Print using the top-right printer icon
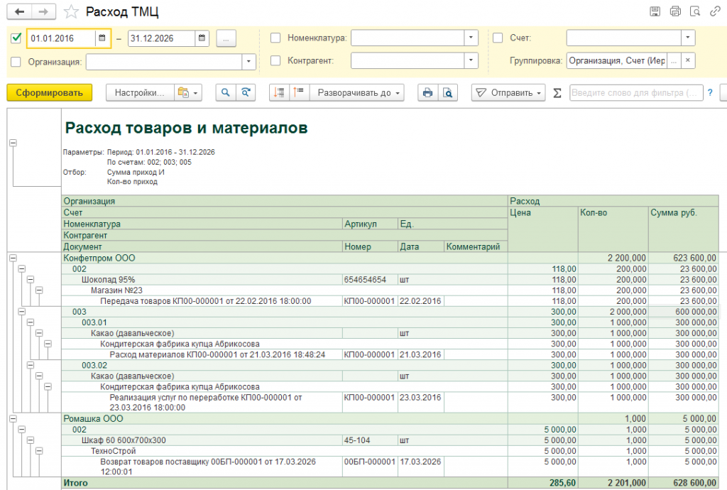The width and height of the screenshot is (727, 490). pyautogui.click(x=675, y=11)
